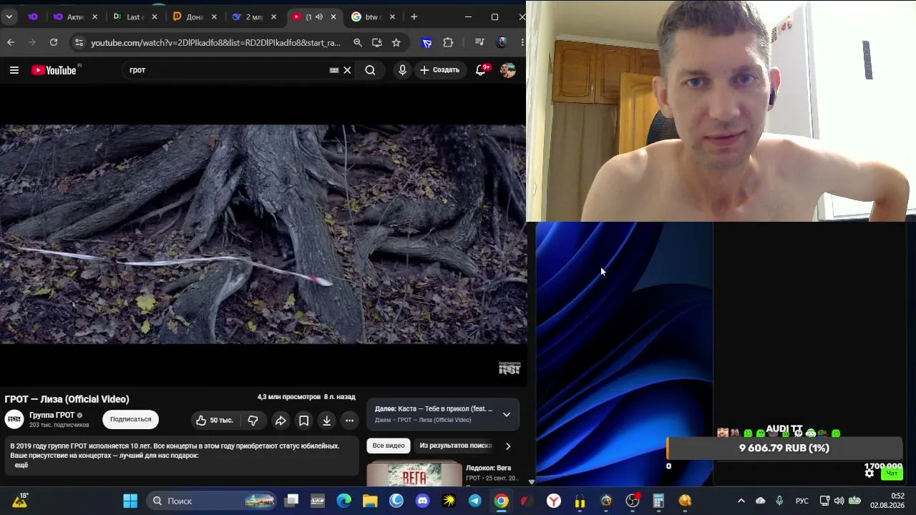
Task: Open the on-screen keyboard in the search box
Action: [333, 70]
